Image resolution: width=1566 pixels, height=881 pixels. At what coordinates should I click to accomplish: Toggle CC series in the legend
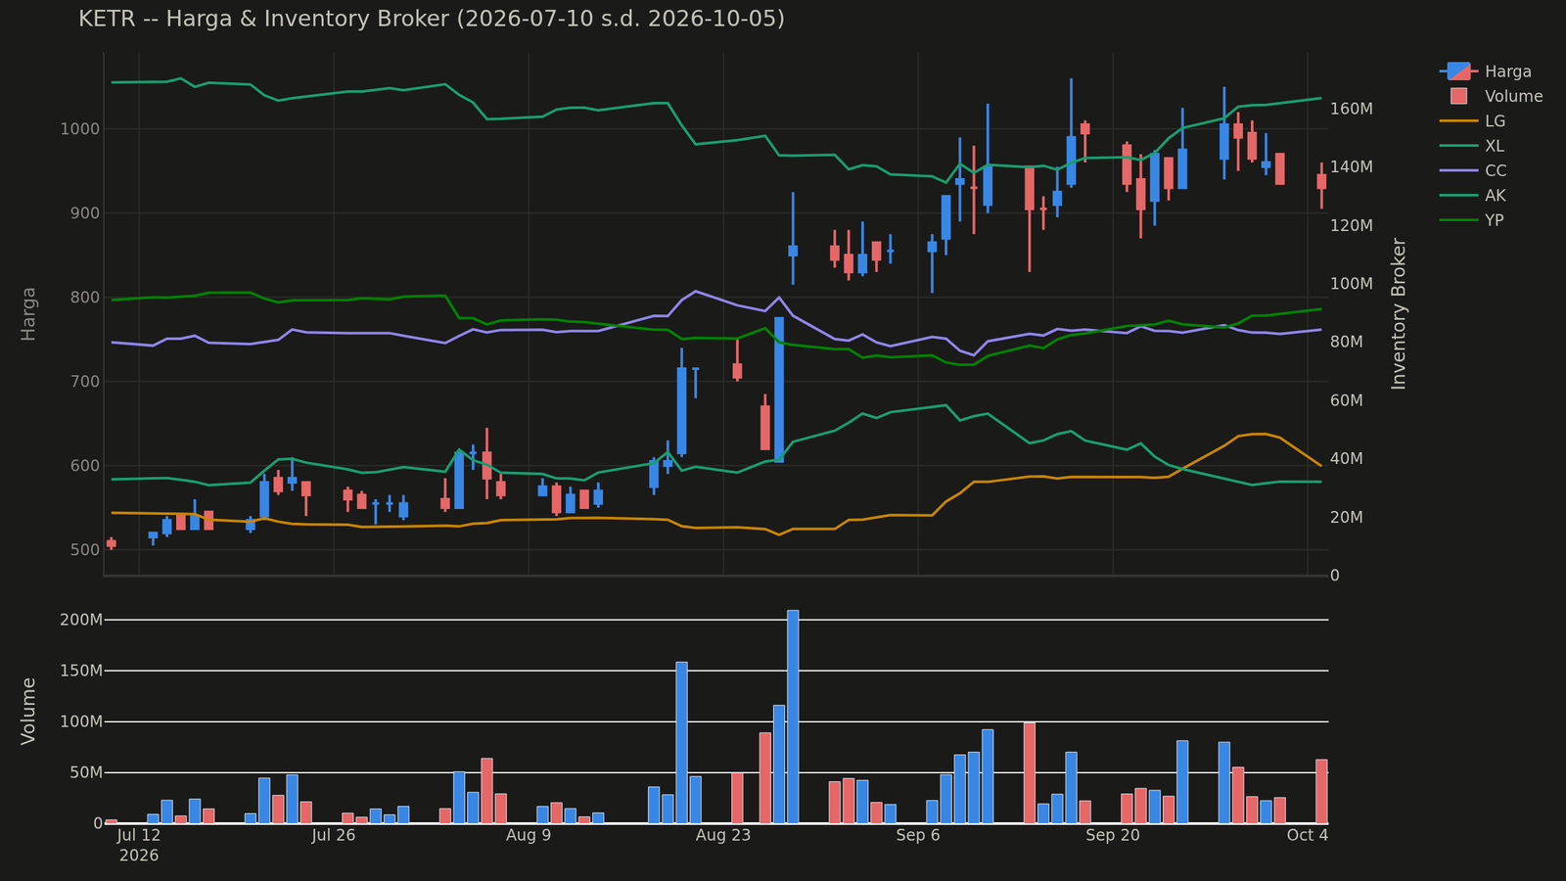(1473, 170)
